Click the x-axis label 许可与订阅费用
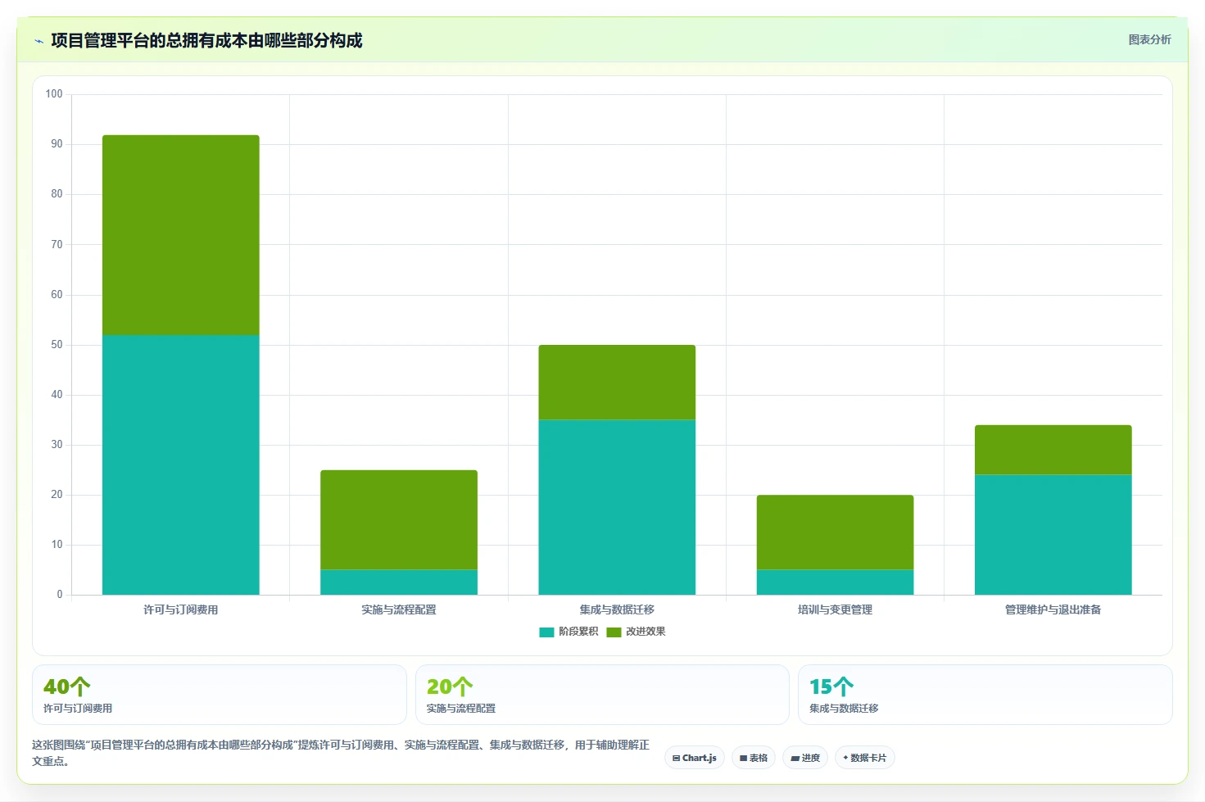This screenshot has width=1205, height=802. click(x=181, y=609)
